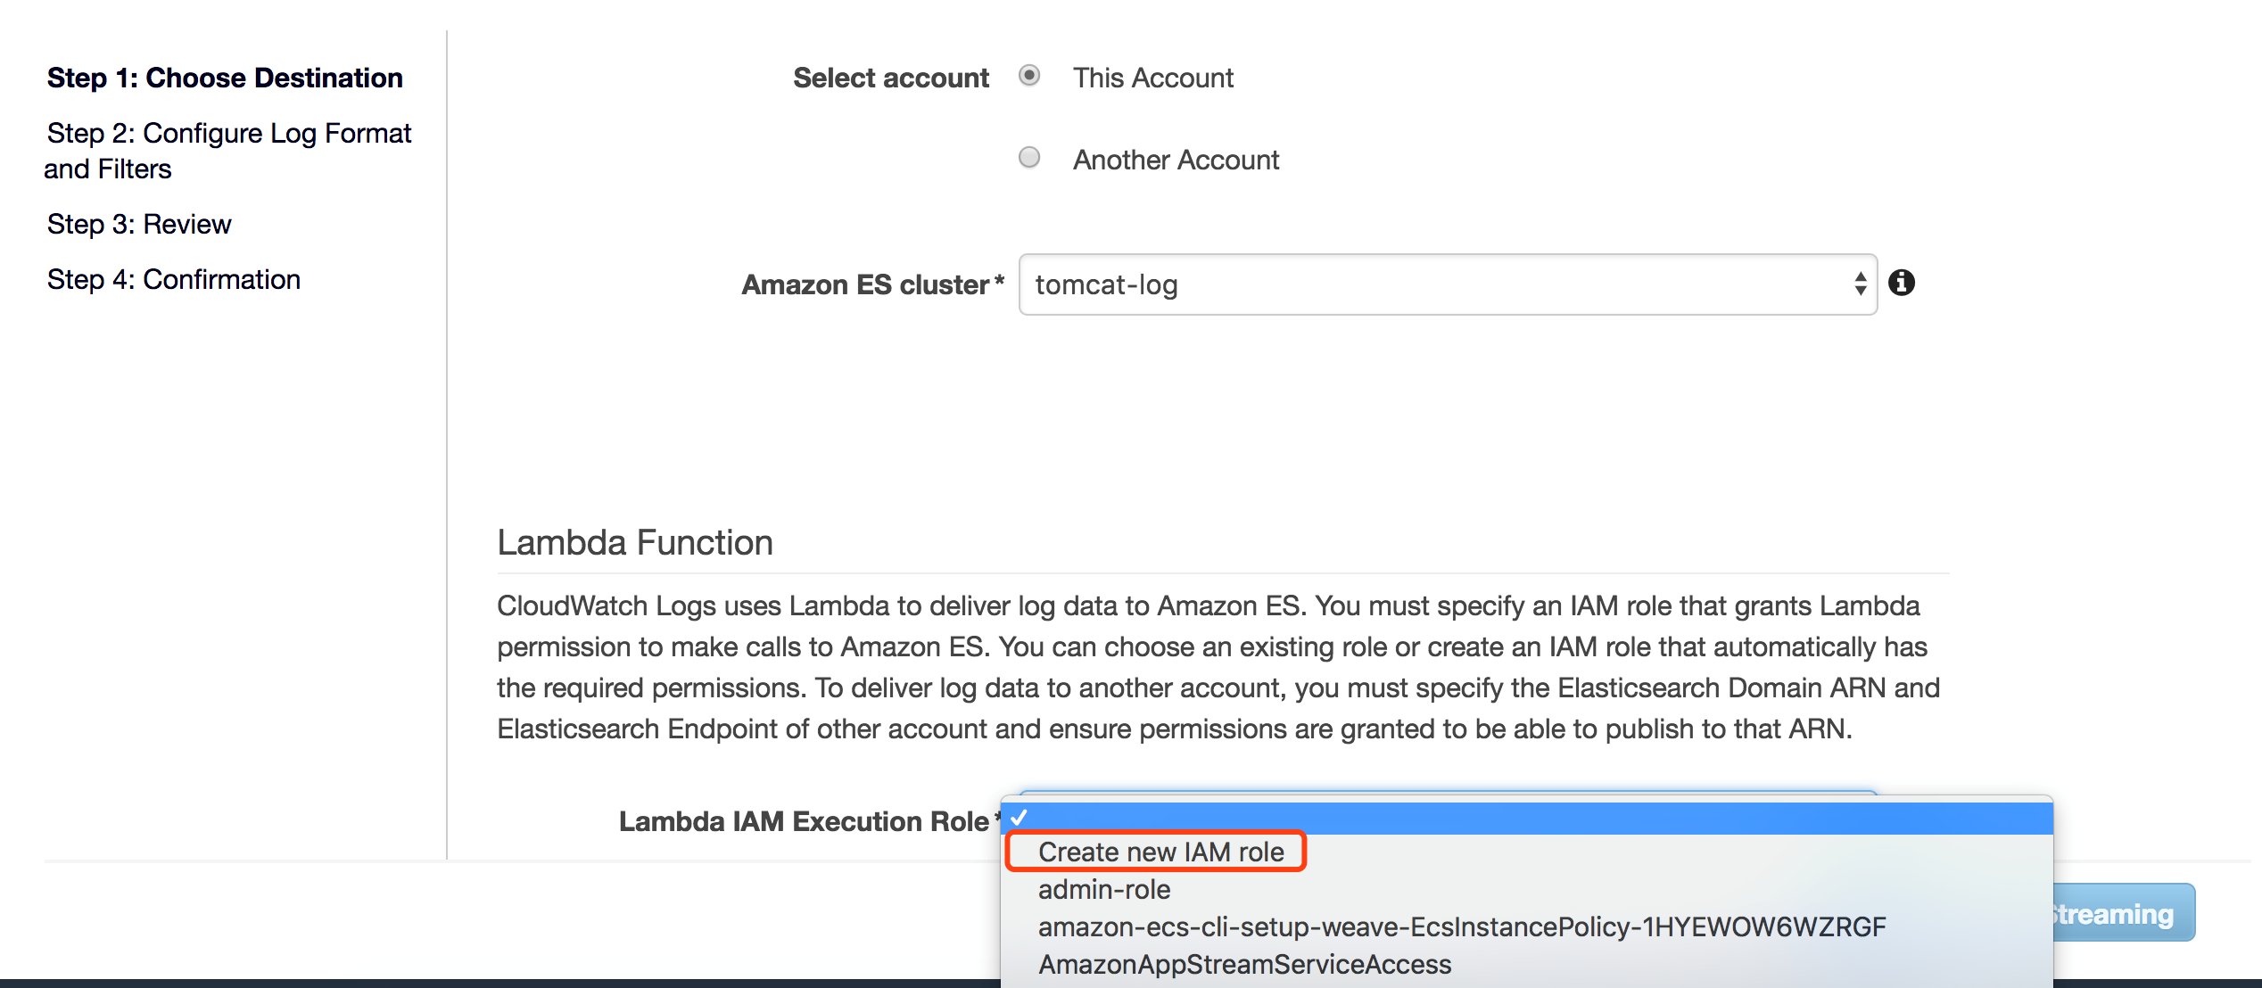Jump to Step 3: Review
The image size is (2262, 988).
coord(139,224)
